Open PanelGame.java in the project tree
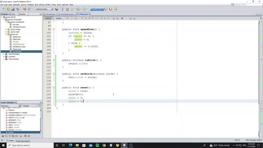The image size is (263, 148). pos(19,27)
